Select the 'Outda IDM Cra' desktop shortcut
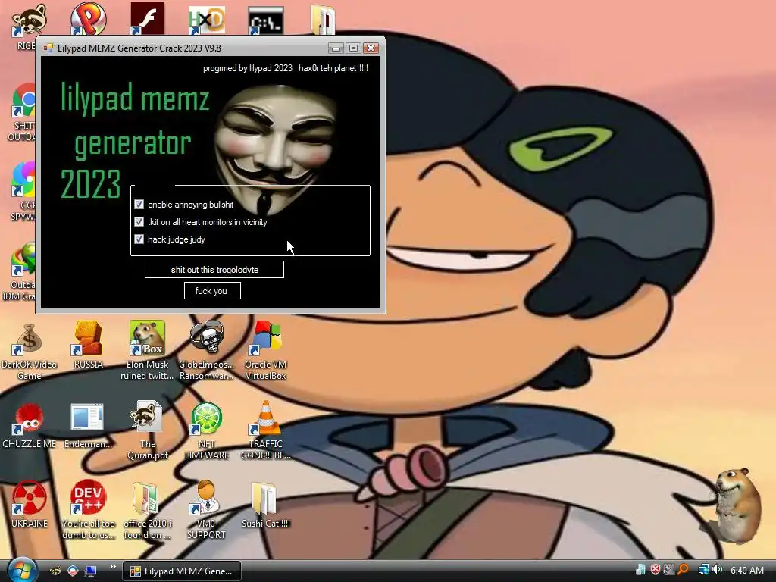776x582 pixels. click(23, 259)
